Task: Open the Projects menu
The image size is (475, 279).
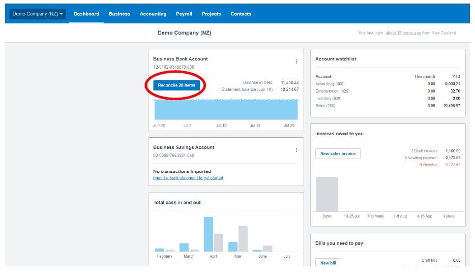Action: [x=211, y=14]
